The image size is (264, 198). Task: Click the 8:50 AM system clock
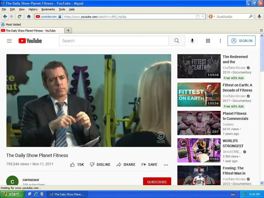click(x=254, y=194)
